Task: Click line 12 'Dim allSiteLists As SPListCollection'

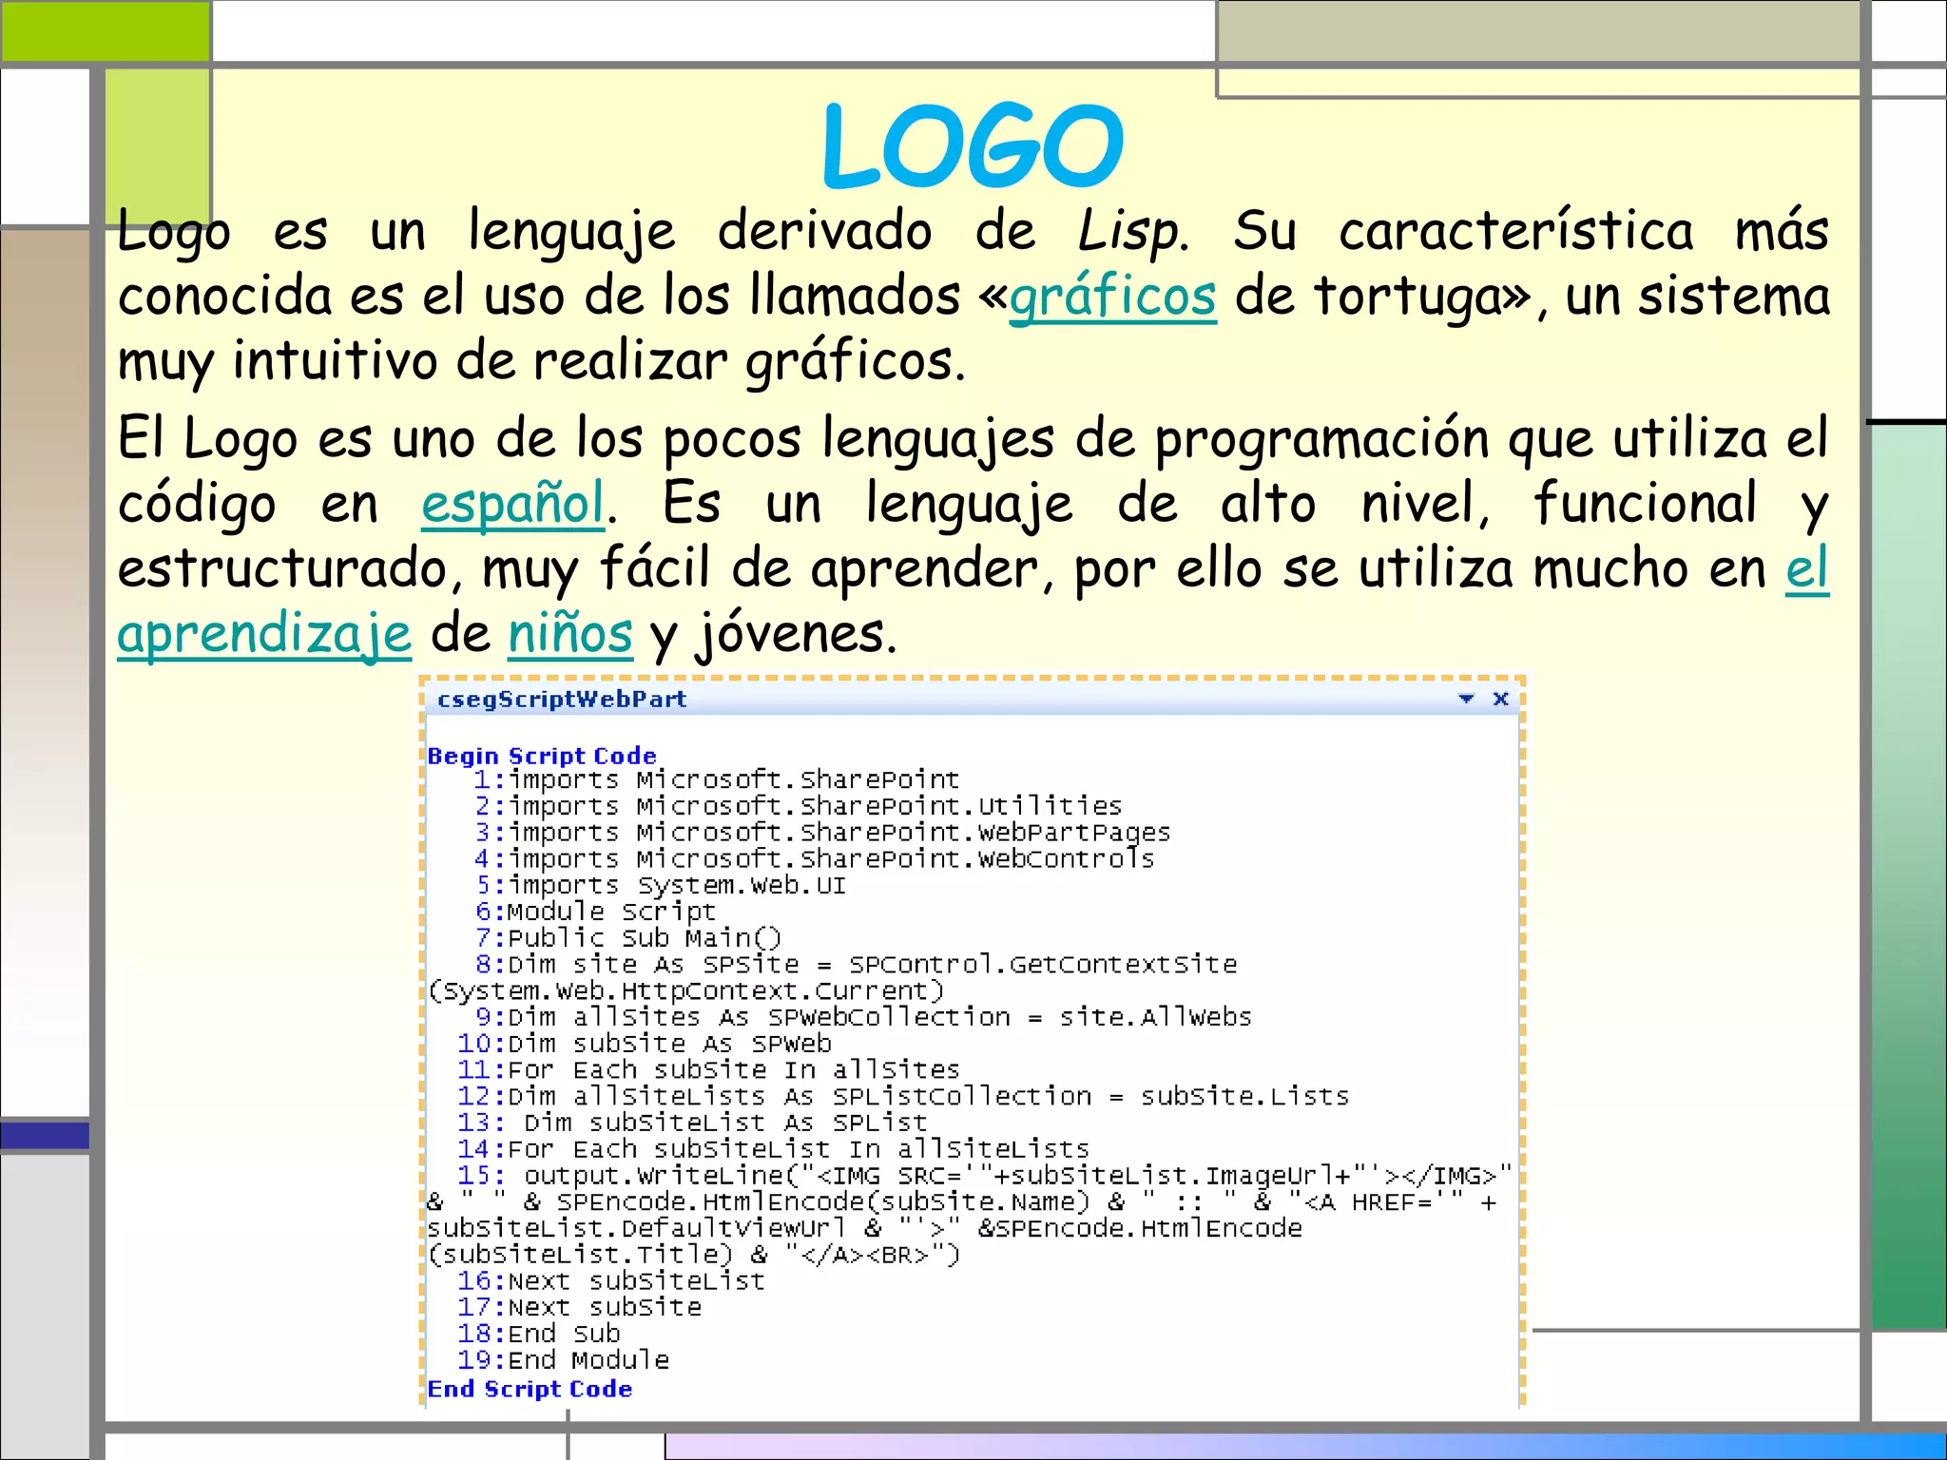Action: [903, 1097]
